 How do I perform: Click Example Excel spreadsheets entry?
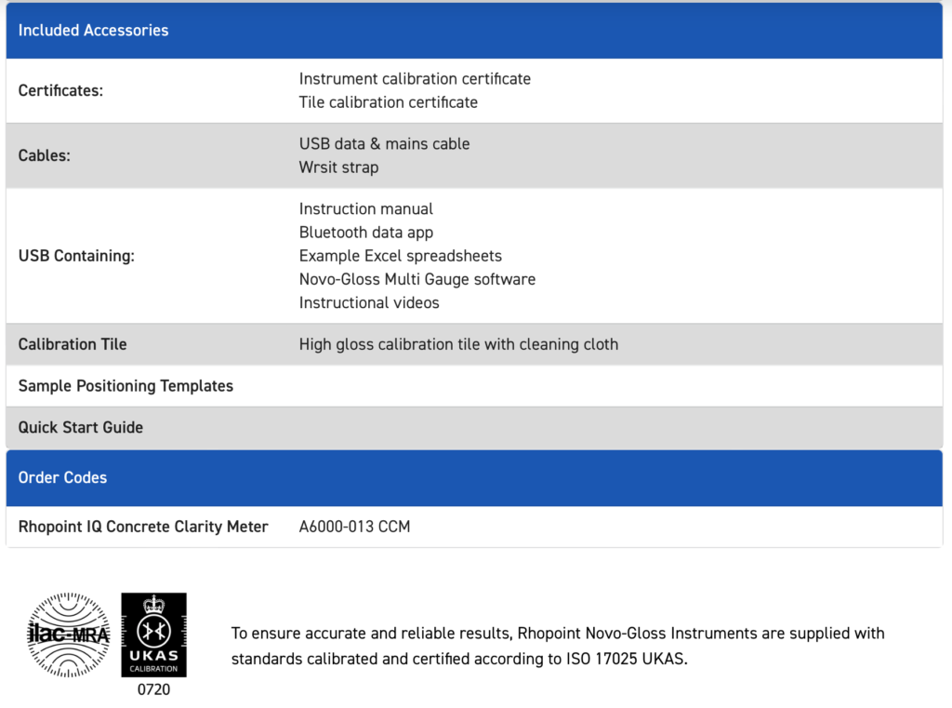[400, 256]
